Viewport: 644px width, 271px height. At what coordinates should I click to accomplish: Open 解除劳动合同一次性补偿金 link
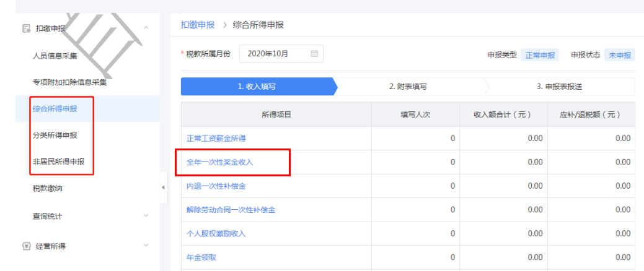[x=231, y=210]
